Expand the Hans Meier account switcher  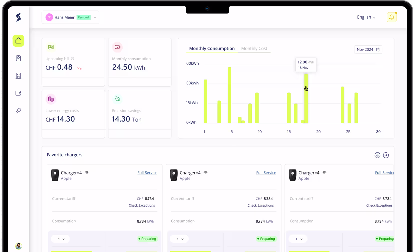70,17
